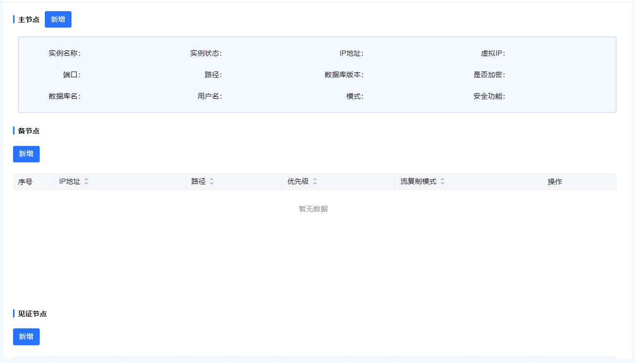Click the sort arrows in the table's IP地址 column
This screenshot has height=363, width=635.
click(x=86, y=181)
